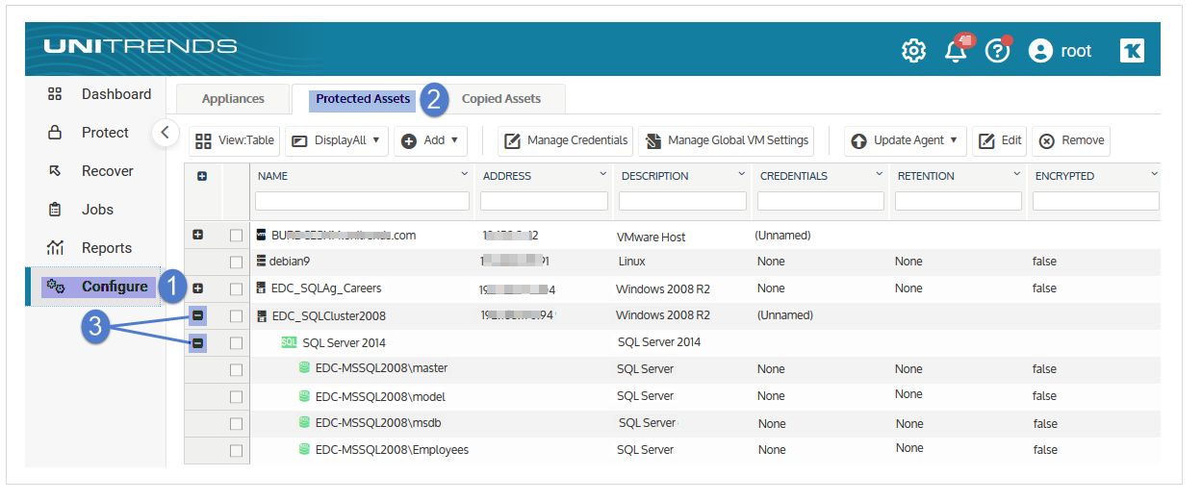Go to Dashboard in sidebar
The height and width of the screenshot is (501, 1202).
99,94
